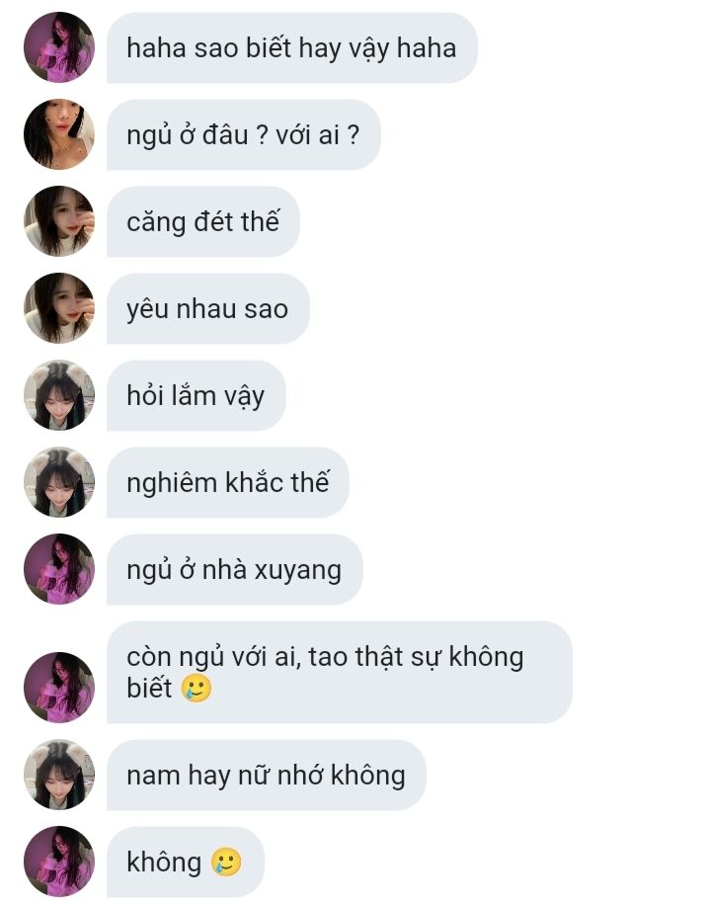Viewport: 711px width, 908px height.
Task: Select the "haha sao biết hay vậy haha" bubble
Action: [x=292, y=47]
